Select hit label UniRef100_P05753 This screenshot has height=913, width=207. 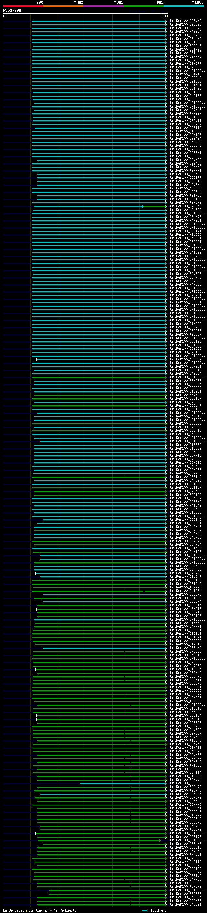186,744
